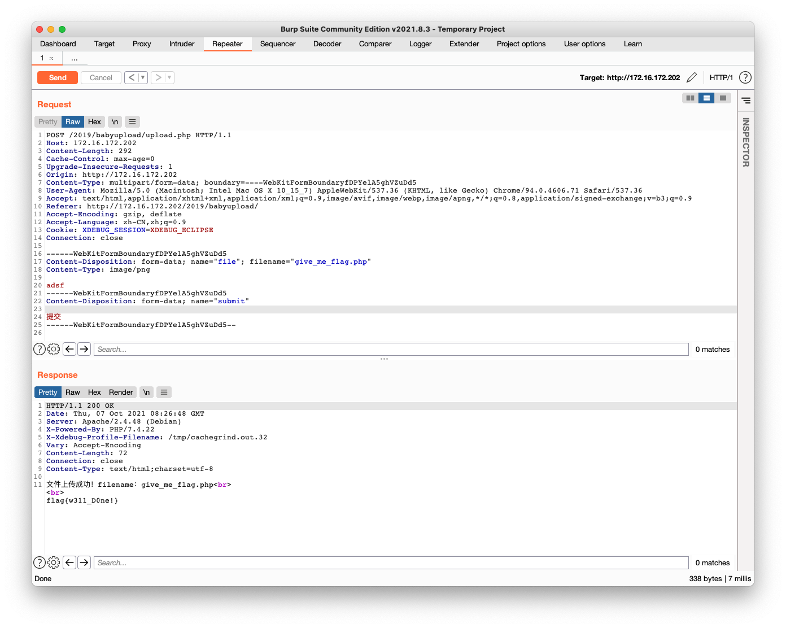Close Repeater tab 1 with x
786x628 pixels.
[x=51, y=58]
